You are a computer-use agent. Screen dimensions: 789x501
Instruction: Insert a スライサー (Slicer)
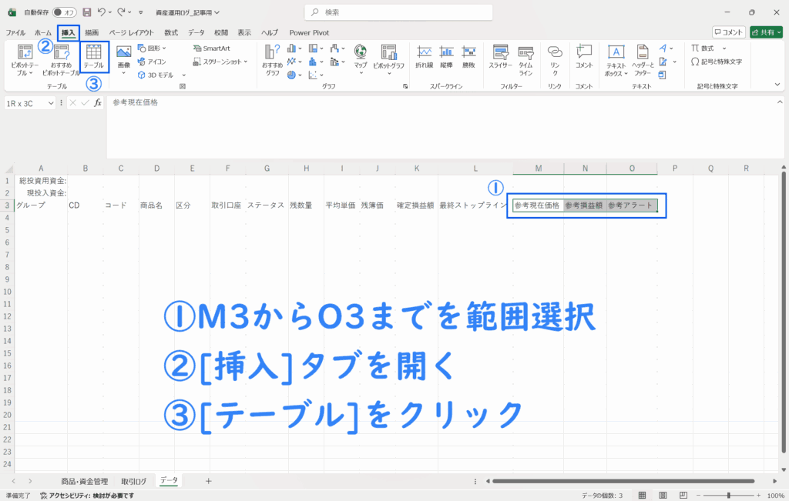[500, 58]
